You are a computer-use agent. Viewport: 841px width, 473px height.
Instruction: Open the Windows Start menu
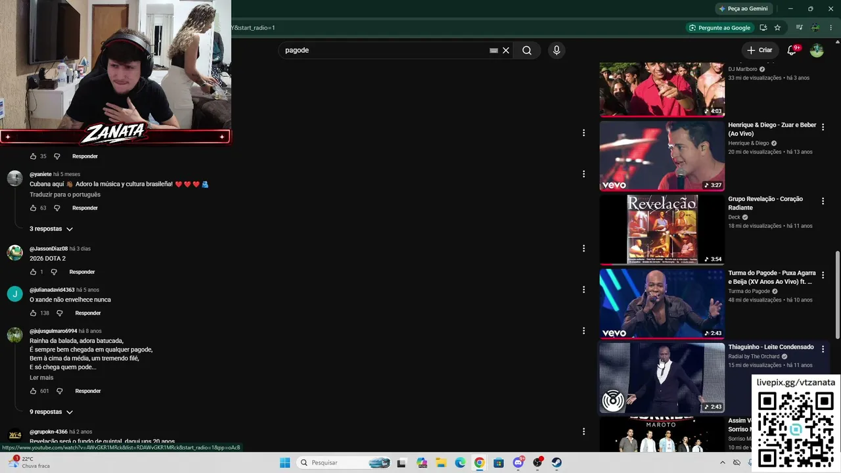[x=284, y=462]
